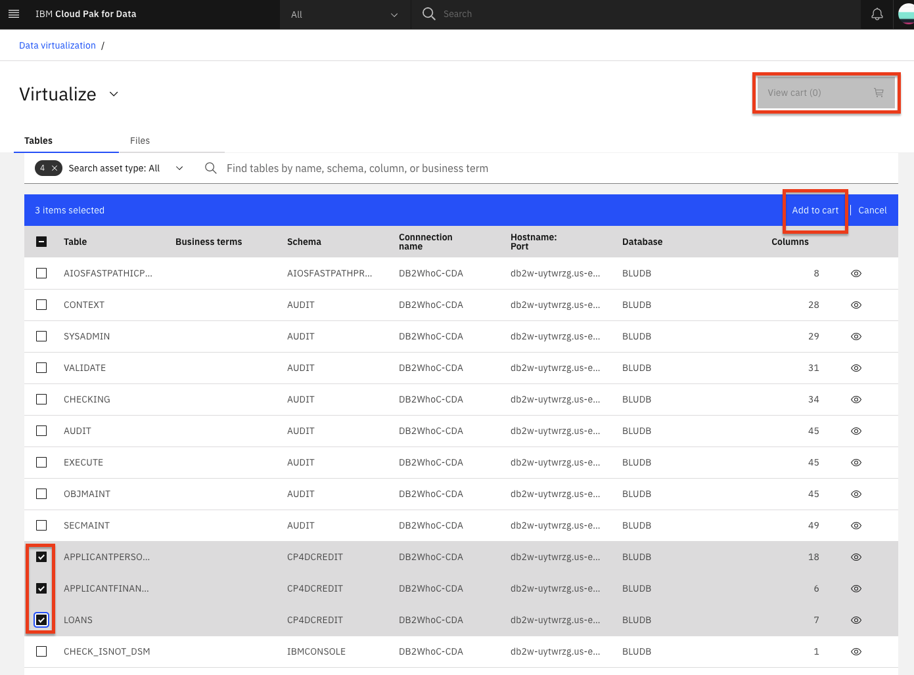Preview the AIOSFASTPATHICP table eye icon

pos(856,273)
